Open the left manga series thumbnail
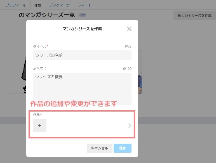The width and height of the screenshot is (216, 163). tap(16, 71)
